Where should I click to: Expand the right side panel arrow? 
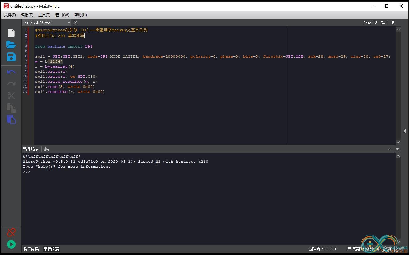pos(405,131)
